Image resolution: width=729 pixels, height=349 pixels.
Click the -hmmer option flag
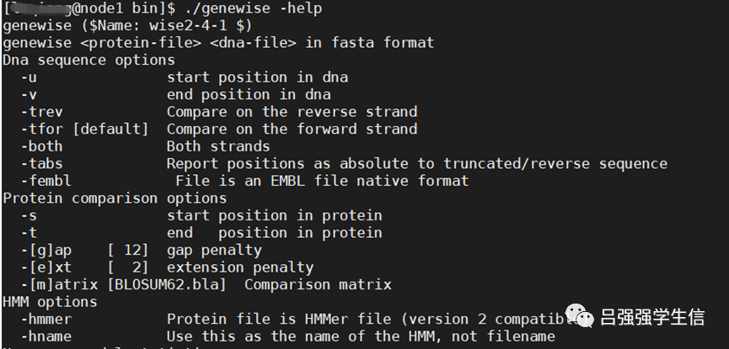tap(46, 320)
